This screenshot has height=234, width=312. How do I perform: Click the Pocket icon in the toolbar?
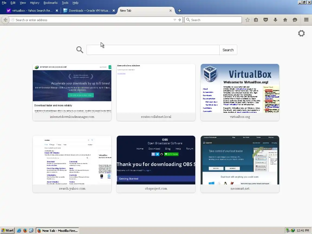tap(266, 20)
